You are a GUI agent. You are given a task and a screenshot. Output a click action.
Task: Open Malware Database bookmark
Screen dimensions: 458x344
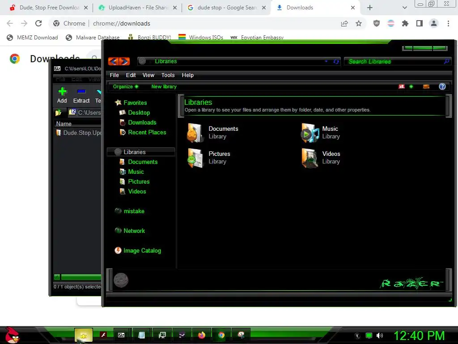coord(93,38)
